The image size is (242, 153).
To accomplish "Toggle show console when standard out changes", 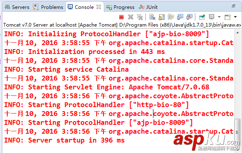I will click(180, 17).
